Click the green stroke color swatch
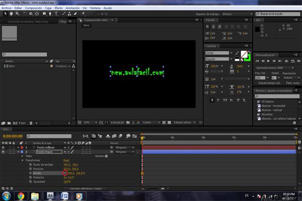The height and width of the screenshot is (201, 302). click(x=248, y=58)
